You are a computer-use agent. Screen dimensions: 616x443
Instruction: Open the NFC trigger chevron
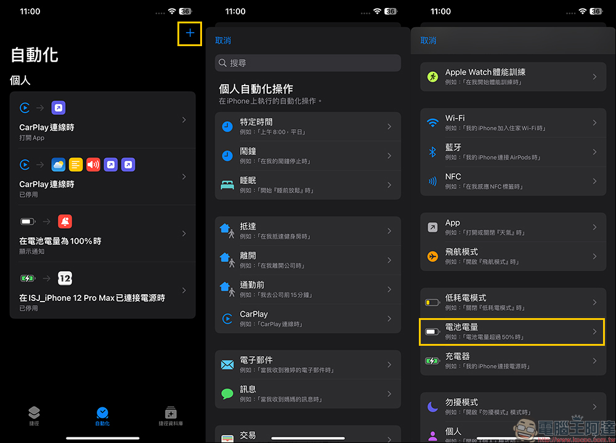coord(595,182)
